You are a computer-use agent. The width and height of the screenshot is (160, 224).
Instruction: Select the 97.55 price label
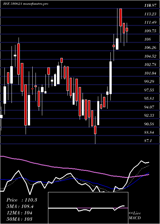[149, 90]
